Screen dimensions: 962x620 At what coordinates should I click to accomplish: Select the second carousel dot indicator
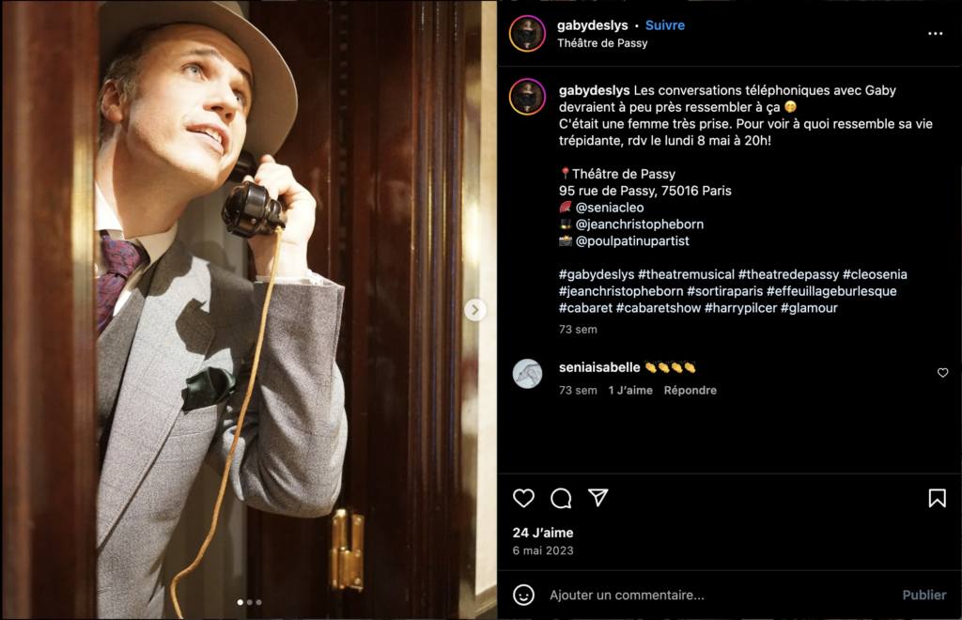click(249, 602)
